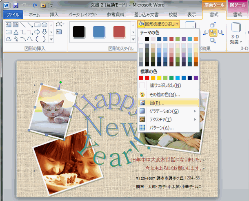Choose 図(P)... picture fill option
This screenshot has height=201, width=249.
[x=168, y=103]
